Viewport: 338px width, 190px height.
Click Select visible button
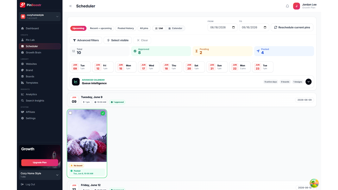pyautogui.click(x=118, y=40)
